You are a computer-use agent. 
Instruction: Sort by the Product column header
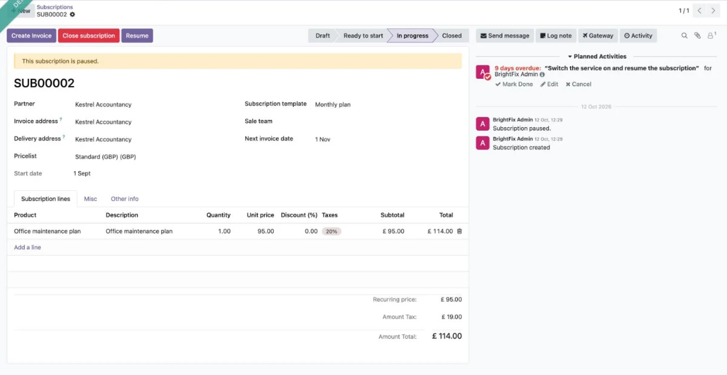pyautogui.click(x=25, y=215)
